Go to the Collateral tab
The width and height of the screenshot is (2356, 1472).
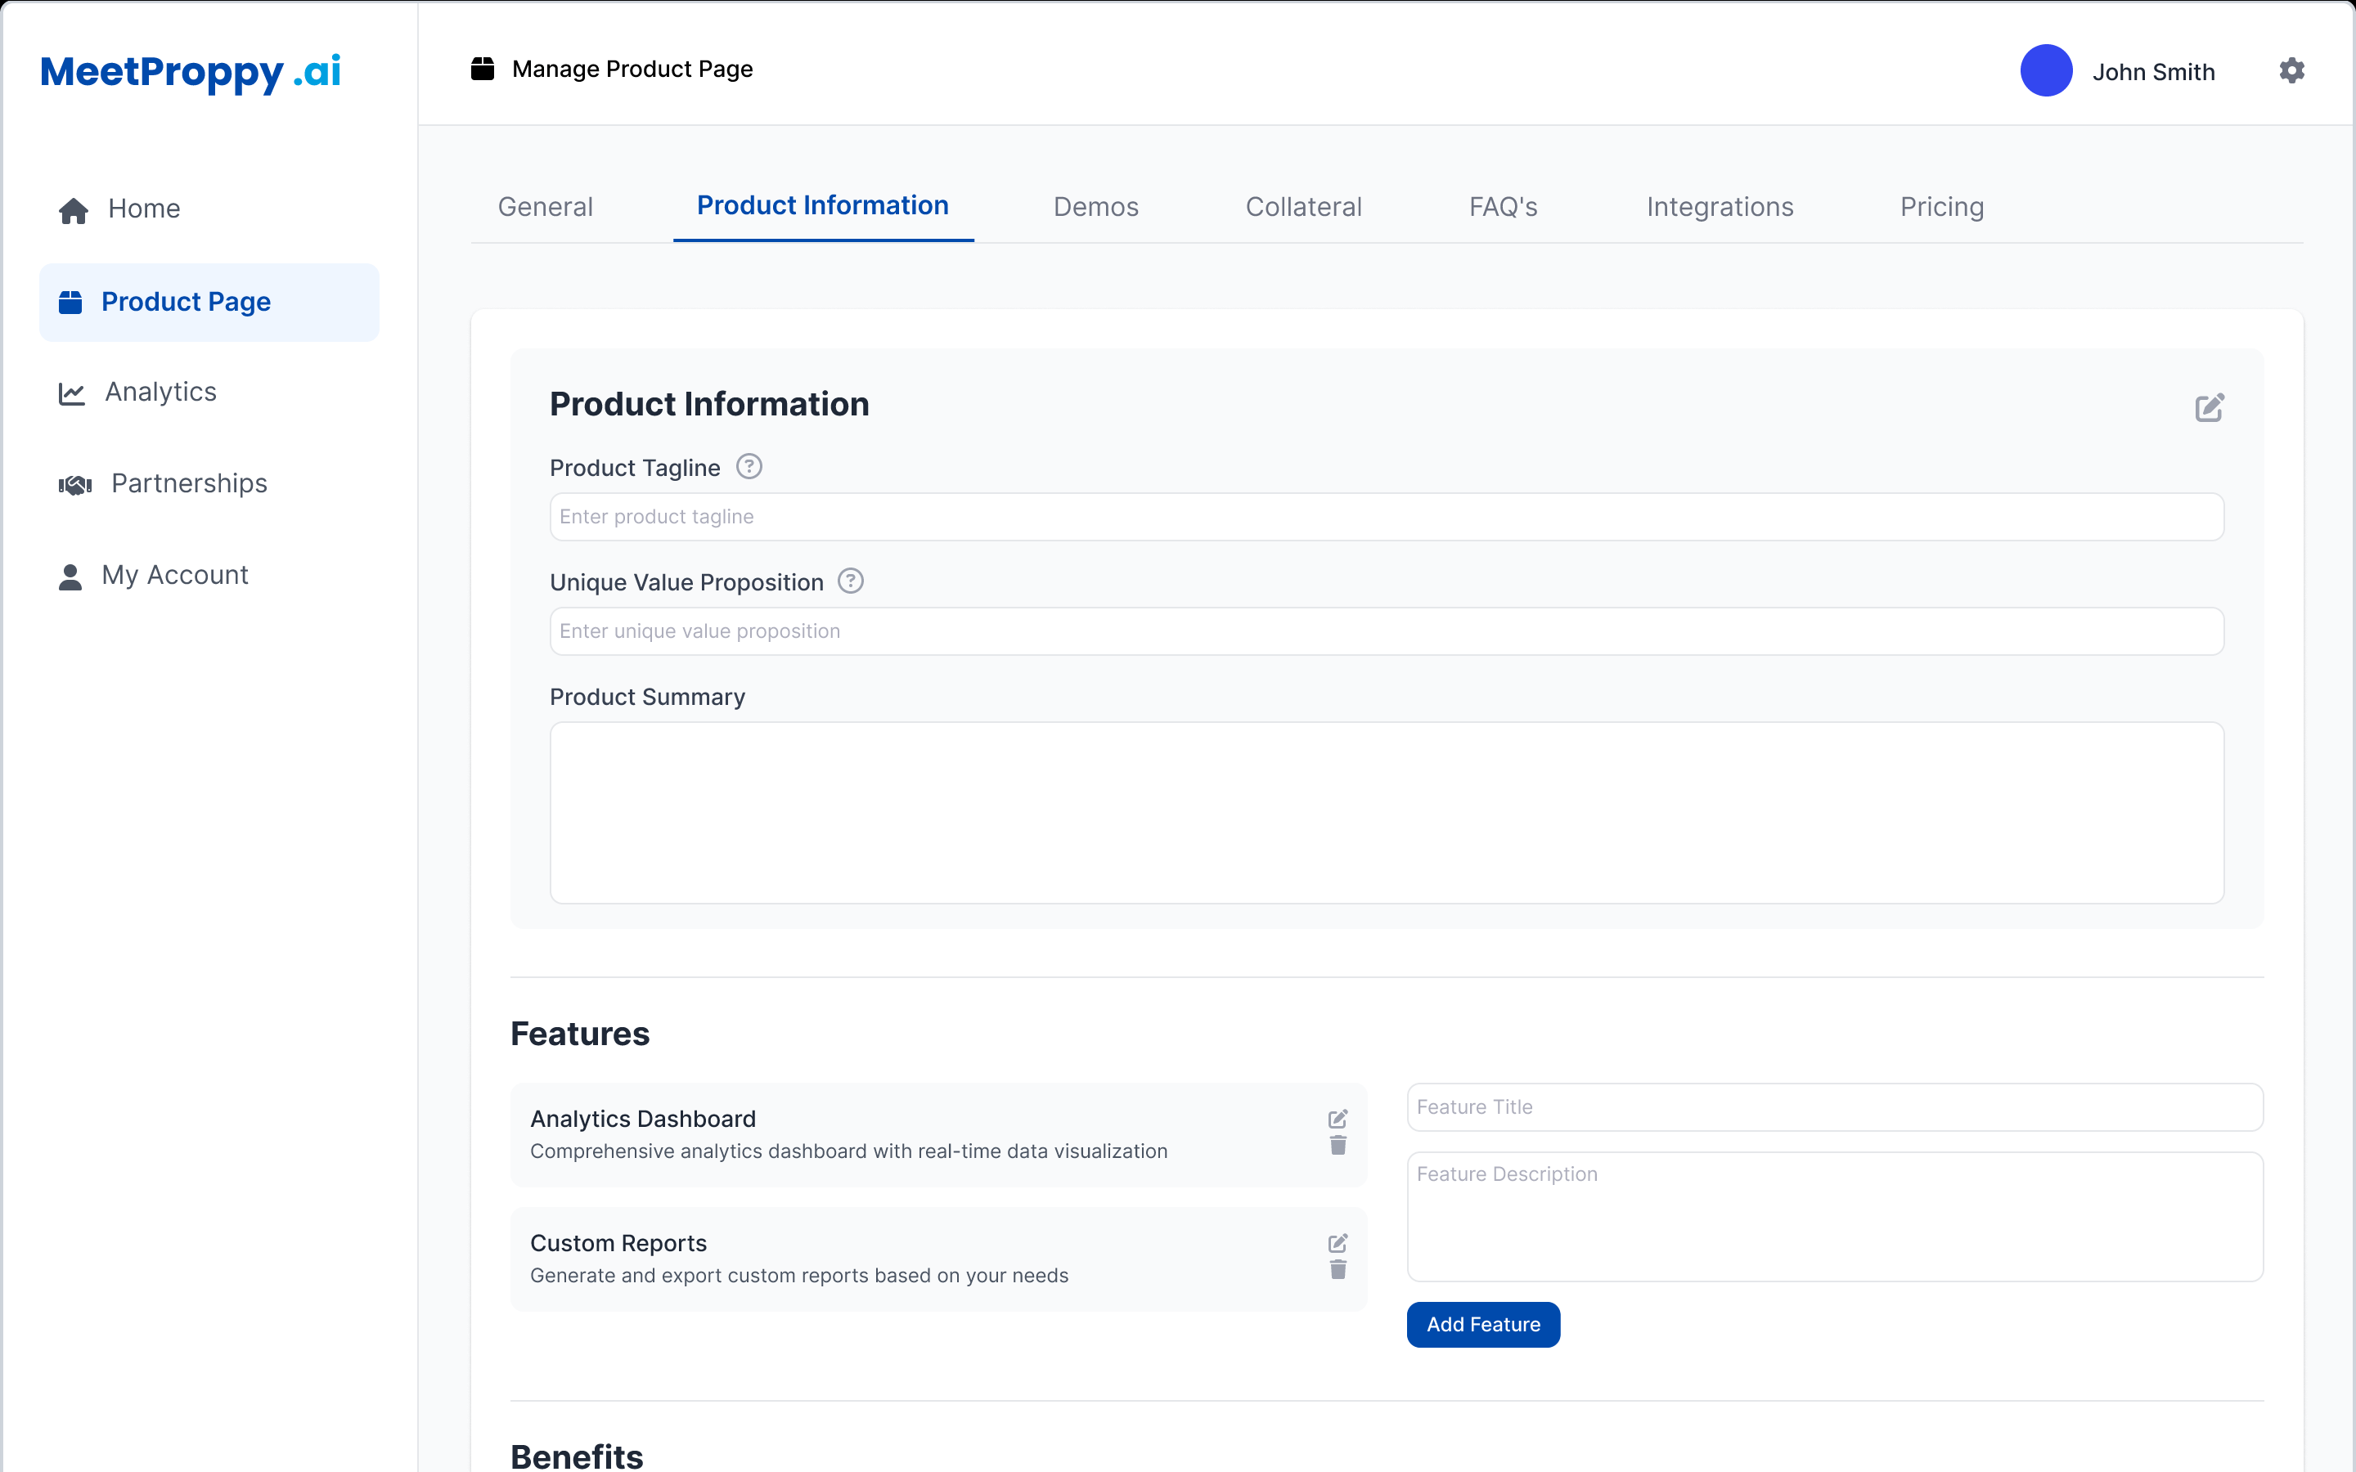click(x=1304, y=206)
